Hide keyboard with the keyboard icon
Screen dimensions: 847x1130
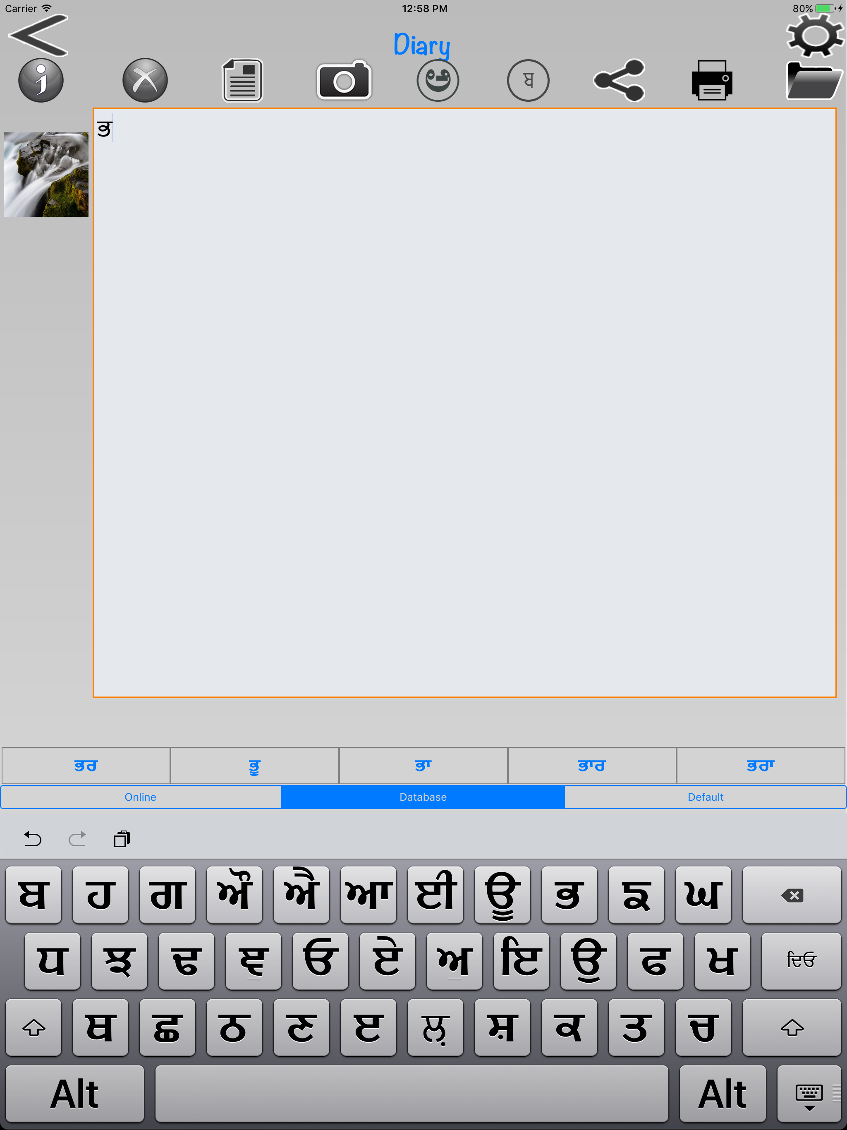809,1094
